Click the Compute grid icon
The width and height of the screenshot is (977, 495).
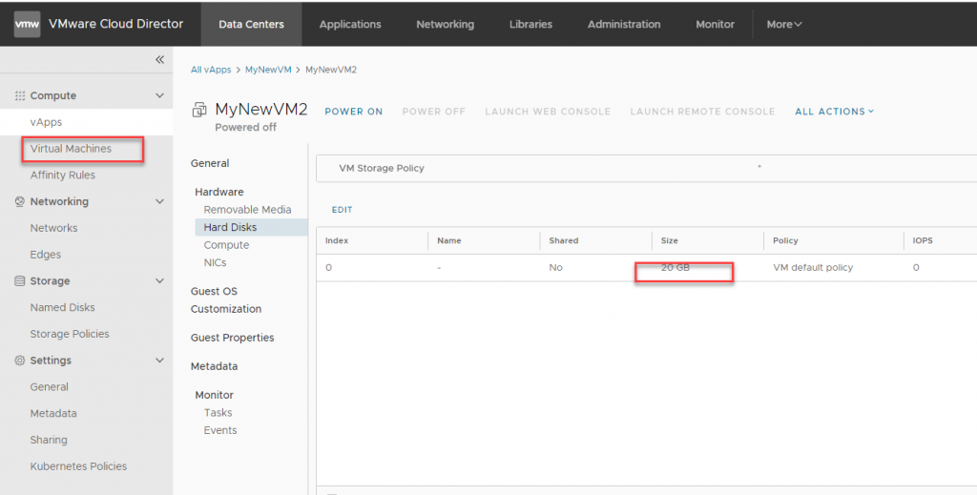pos(20,96)
